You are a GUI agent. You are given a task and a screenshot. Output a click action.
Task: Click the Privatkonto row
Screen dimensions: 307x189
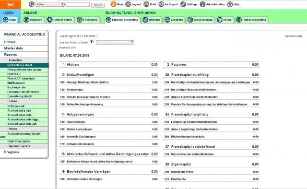tap(212, 179)
